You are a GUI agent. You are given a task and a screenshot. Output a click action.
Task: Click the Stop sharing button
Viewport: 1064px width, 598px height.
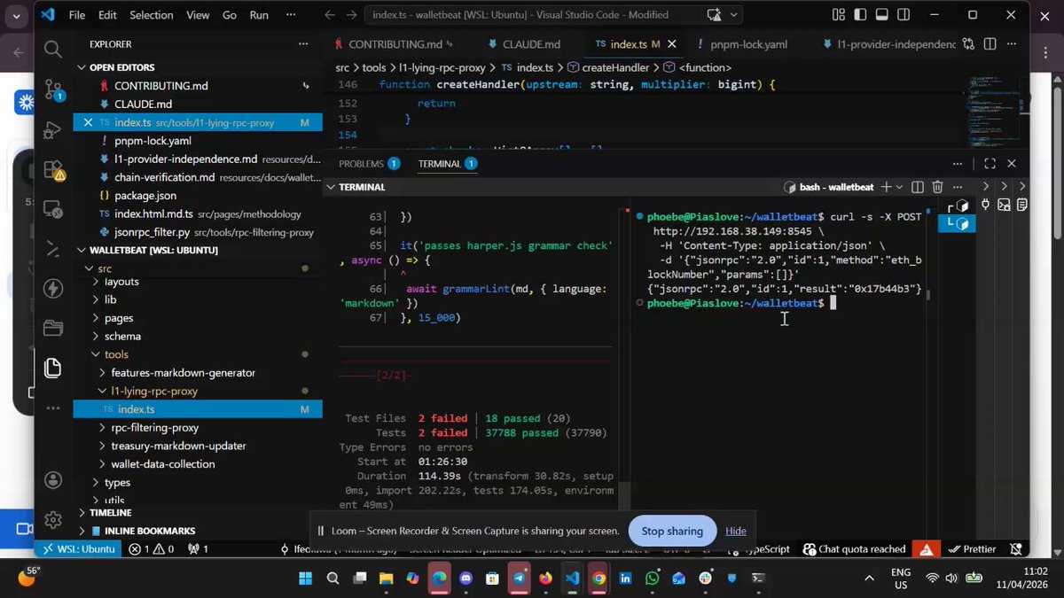(672, 531)
